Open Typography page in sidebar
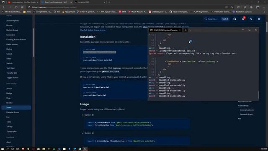Screen dimensions: 268x151 click(x=11, y=131)
